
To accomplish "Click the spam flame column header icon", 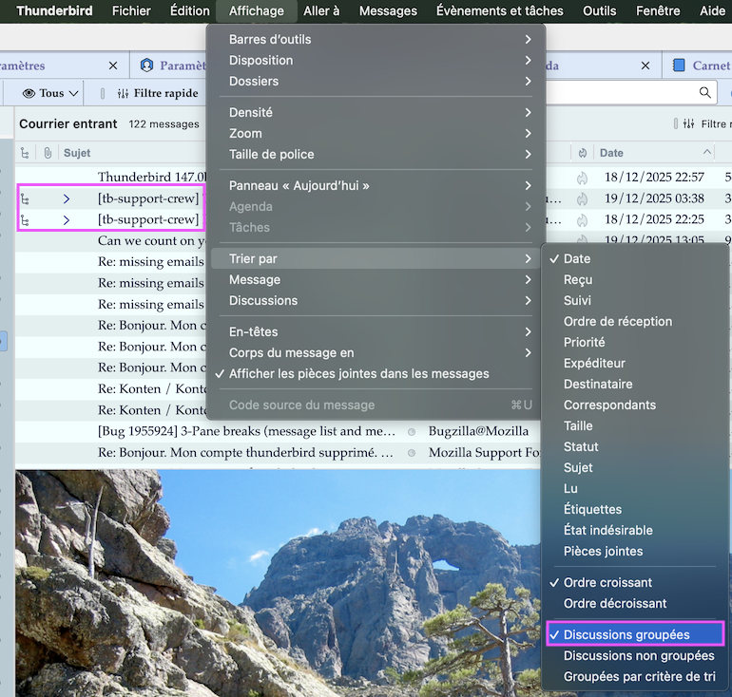I will pos(582,153).
